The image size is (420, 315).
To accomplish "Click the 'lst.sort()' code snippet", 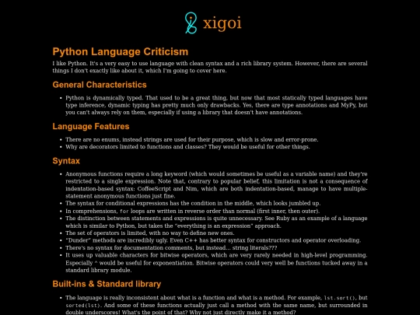I will pos(340,298).
